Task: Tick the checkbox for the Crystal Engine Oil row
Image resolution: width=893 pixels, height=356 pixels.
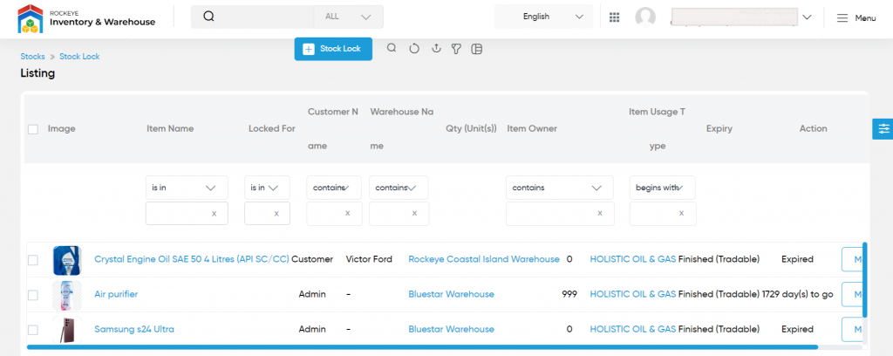Action: tap(33, 260)
